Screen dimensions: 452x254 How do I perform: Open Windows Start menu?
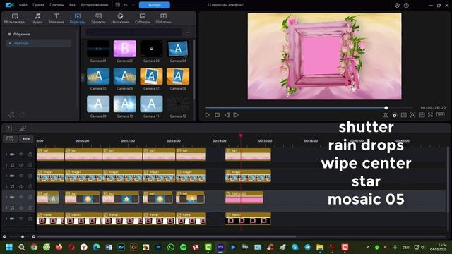click(9, 247)
